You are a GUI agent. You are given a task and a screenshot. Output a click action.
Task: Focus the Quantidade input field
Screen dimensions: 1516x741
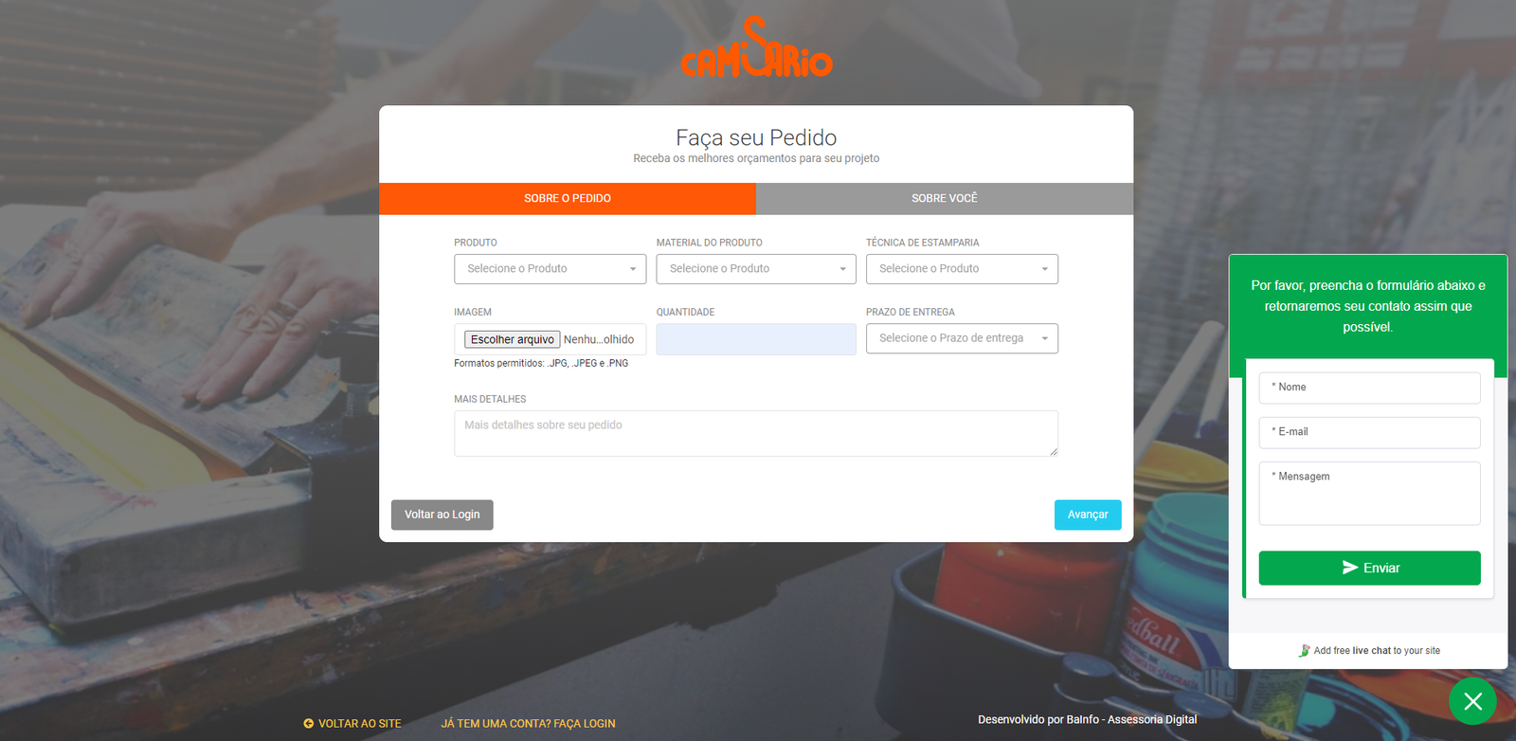(x=756, y=339)
